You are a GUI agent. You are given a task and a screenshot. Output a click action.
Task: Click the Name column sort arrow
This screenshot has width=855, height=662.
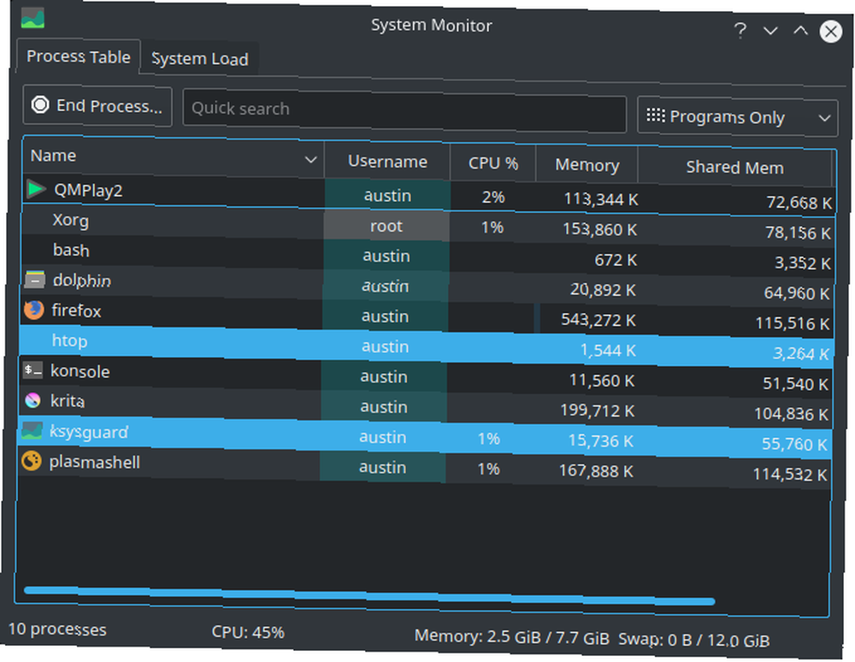click(x=311, y=160)
